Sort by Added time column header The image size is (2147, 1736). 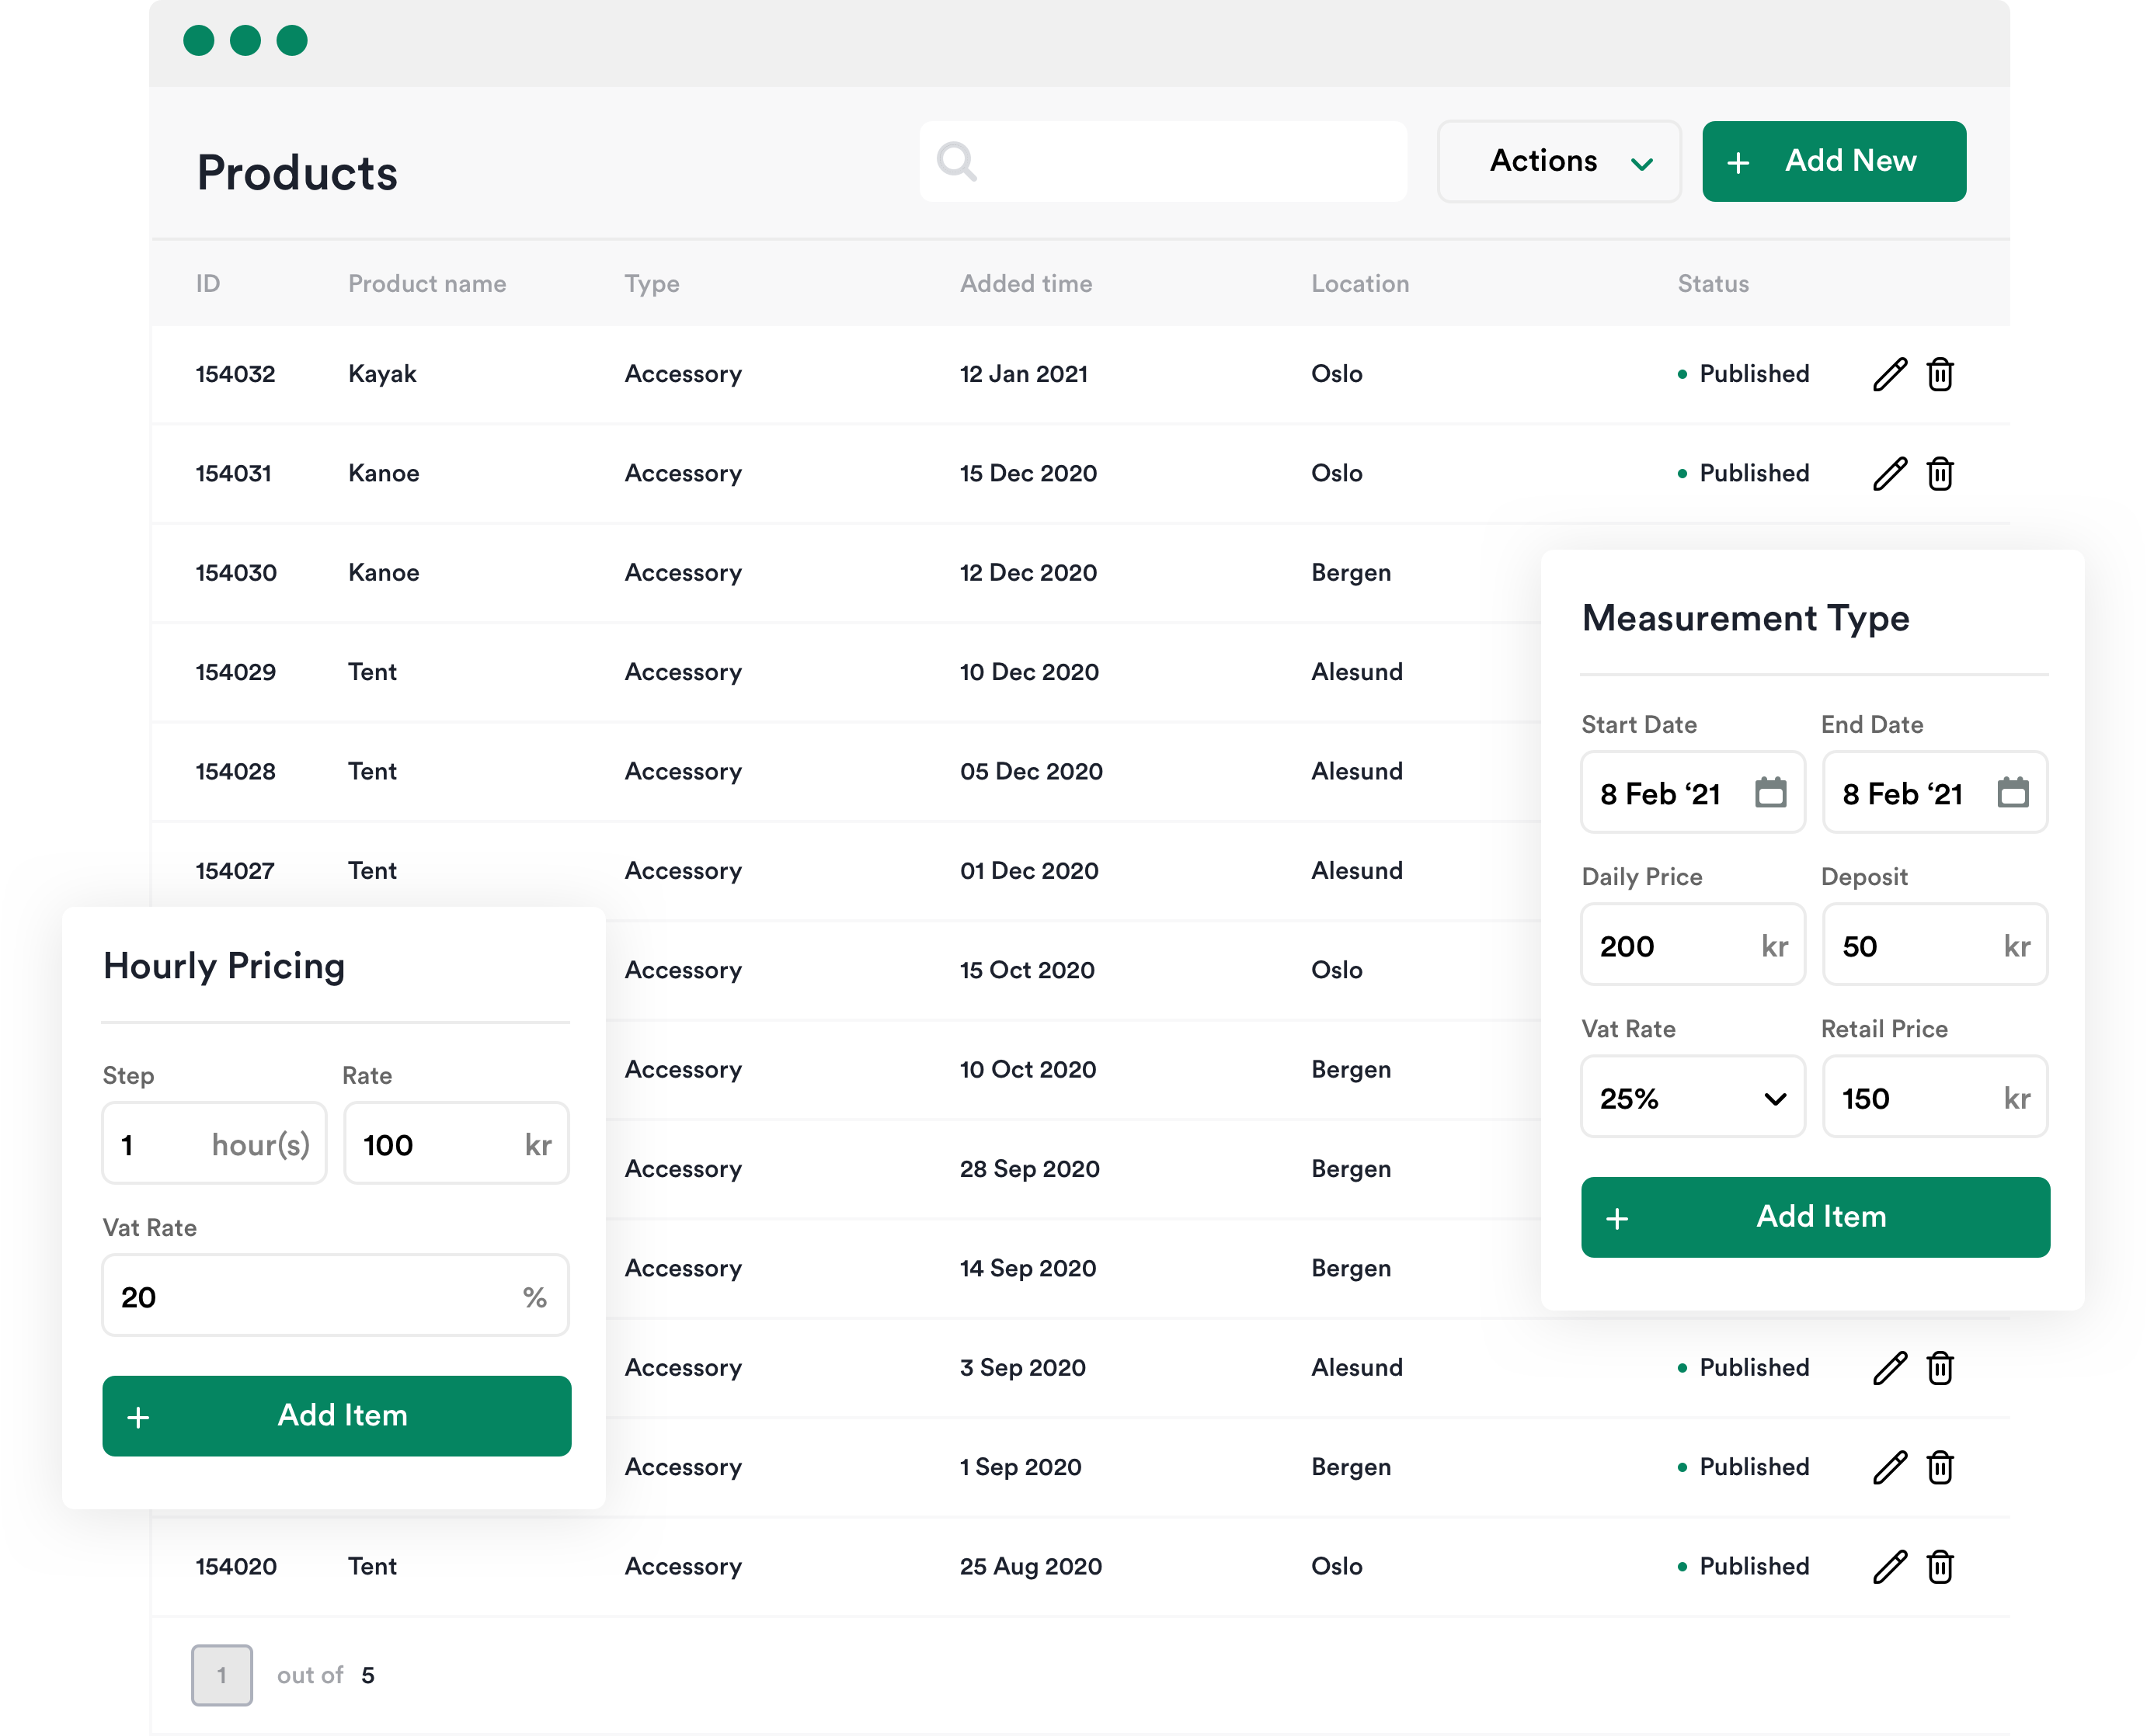1025,284
